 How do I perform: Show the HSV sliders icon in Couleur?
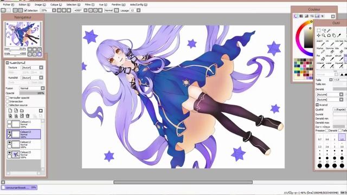click(306, 16)
